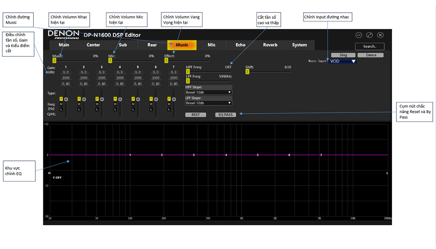Click the HPF Freq slider handle

pos(188,72)
